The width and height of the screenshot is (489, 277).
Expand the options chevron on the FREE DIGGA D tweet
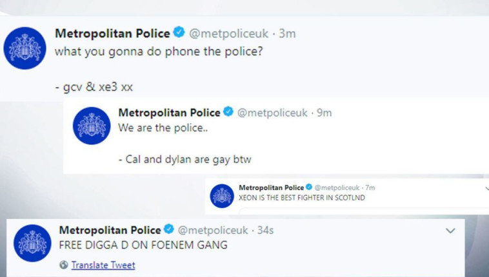click(450, 231)
